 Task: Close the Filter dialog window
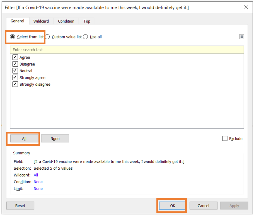click(x=246, y=8)
